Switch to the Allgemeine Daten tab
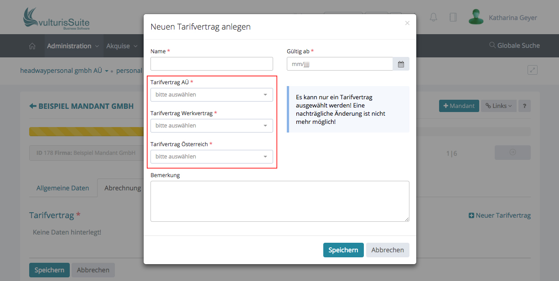559x281 pixels. [x=63, y=188]
